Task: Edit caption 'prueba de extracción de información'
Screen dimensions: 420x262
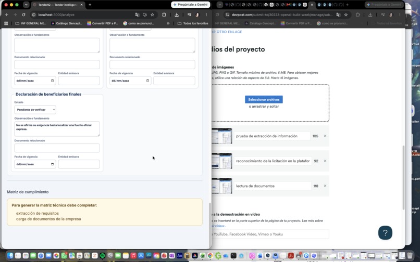Action: coord(272,136)
